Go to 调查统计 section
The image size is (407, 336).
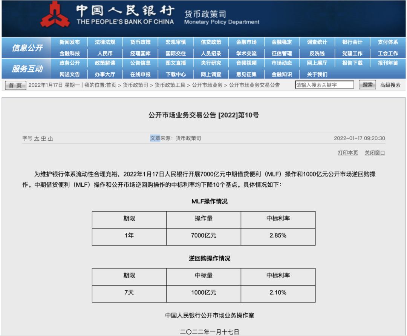[x=317, y=42]
